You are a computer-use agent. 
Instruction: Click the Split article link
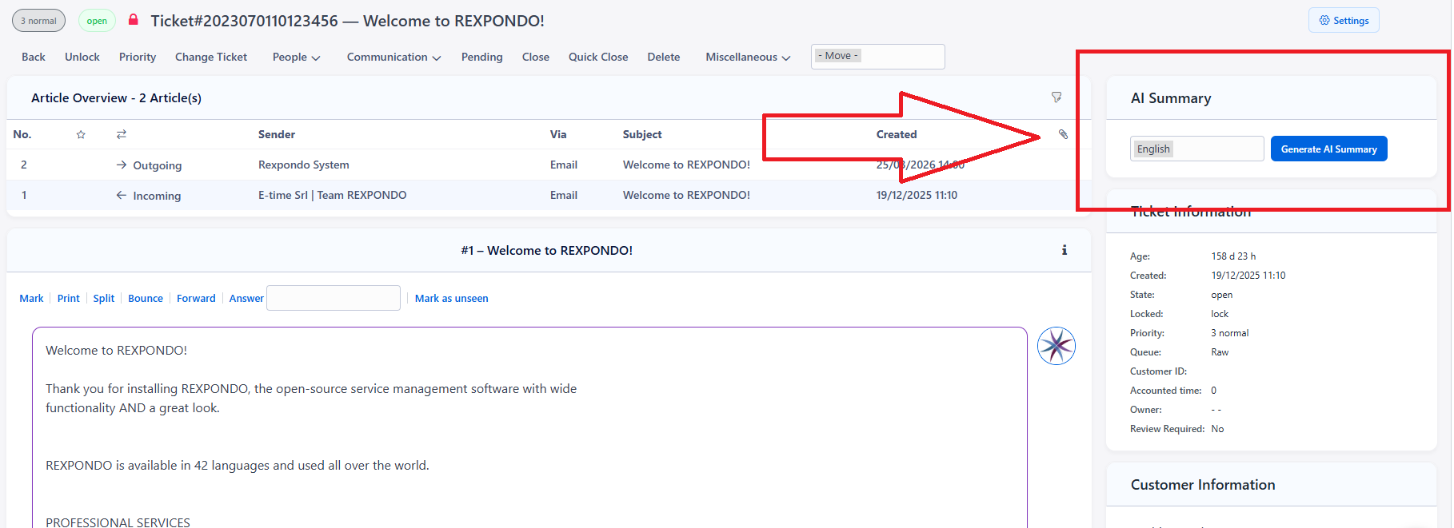[x=104, y=298]
